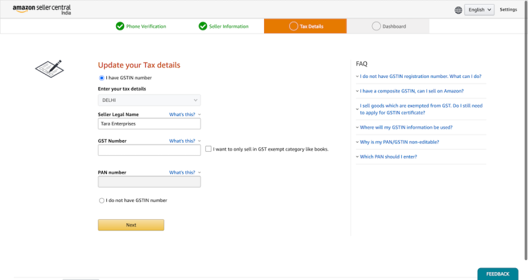Click the tax form and pen illustration

49,69
